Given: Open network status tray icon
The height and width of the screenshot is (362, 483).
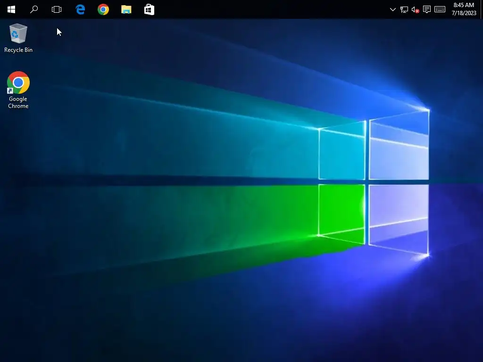Looking at the screenshot, I should pos(404,9).
